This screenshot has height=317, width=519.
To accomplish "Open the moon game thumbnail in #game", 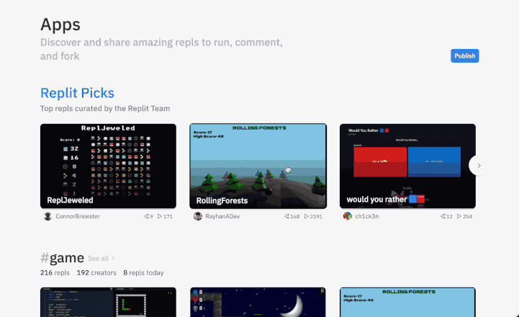I will pos(258,303).
